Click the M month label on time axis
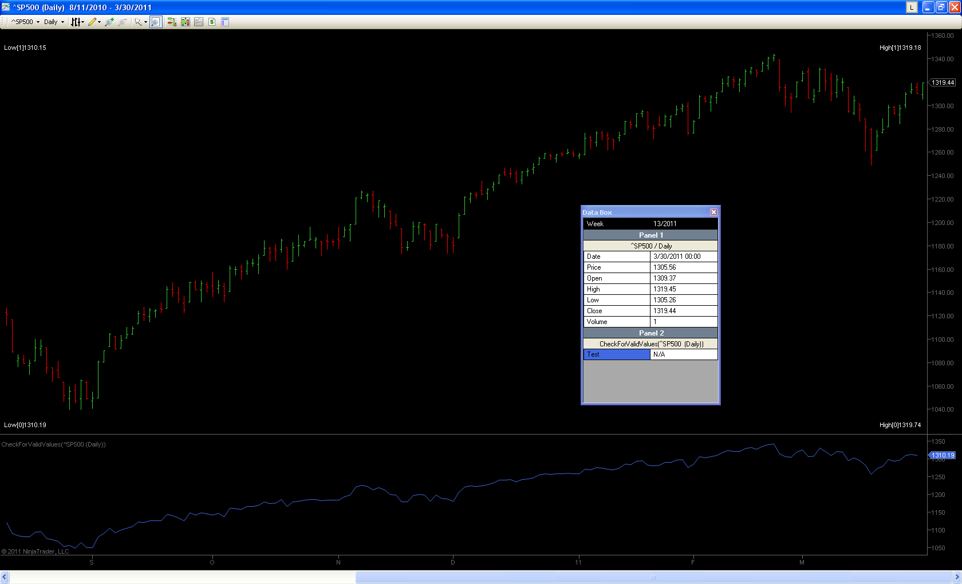Image resolution: width=962 pixels, height=584 pixels. pyautogui.click(x=802, y=562)
